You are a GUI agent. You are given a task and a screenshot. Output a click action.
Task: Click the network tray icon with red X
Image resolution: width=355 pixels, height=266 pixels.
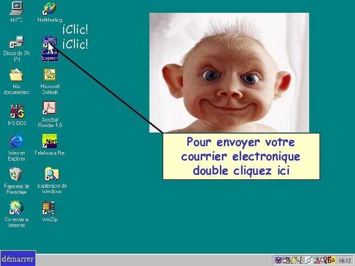(x=317, y=260)
